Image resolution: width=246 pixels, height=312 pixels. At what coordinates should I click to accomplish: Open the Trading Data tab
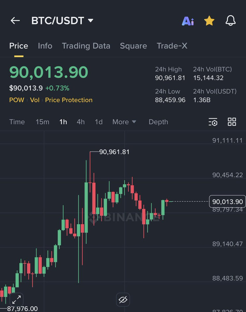[x=86, y=46]
